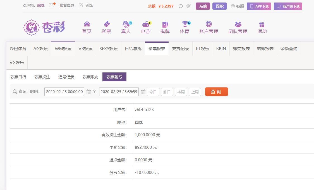
Task: Open end date calendar picker
Action: click(143, 92)
